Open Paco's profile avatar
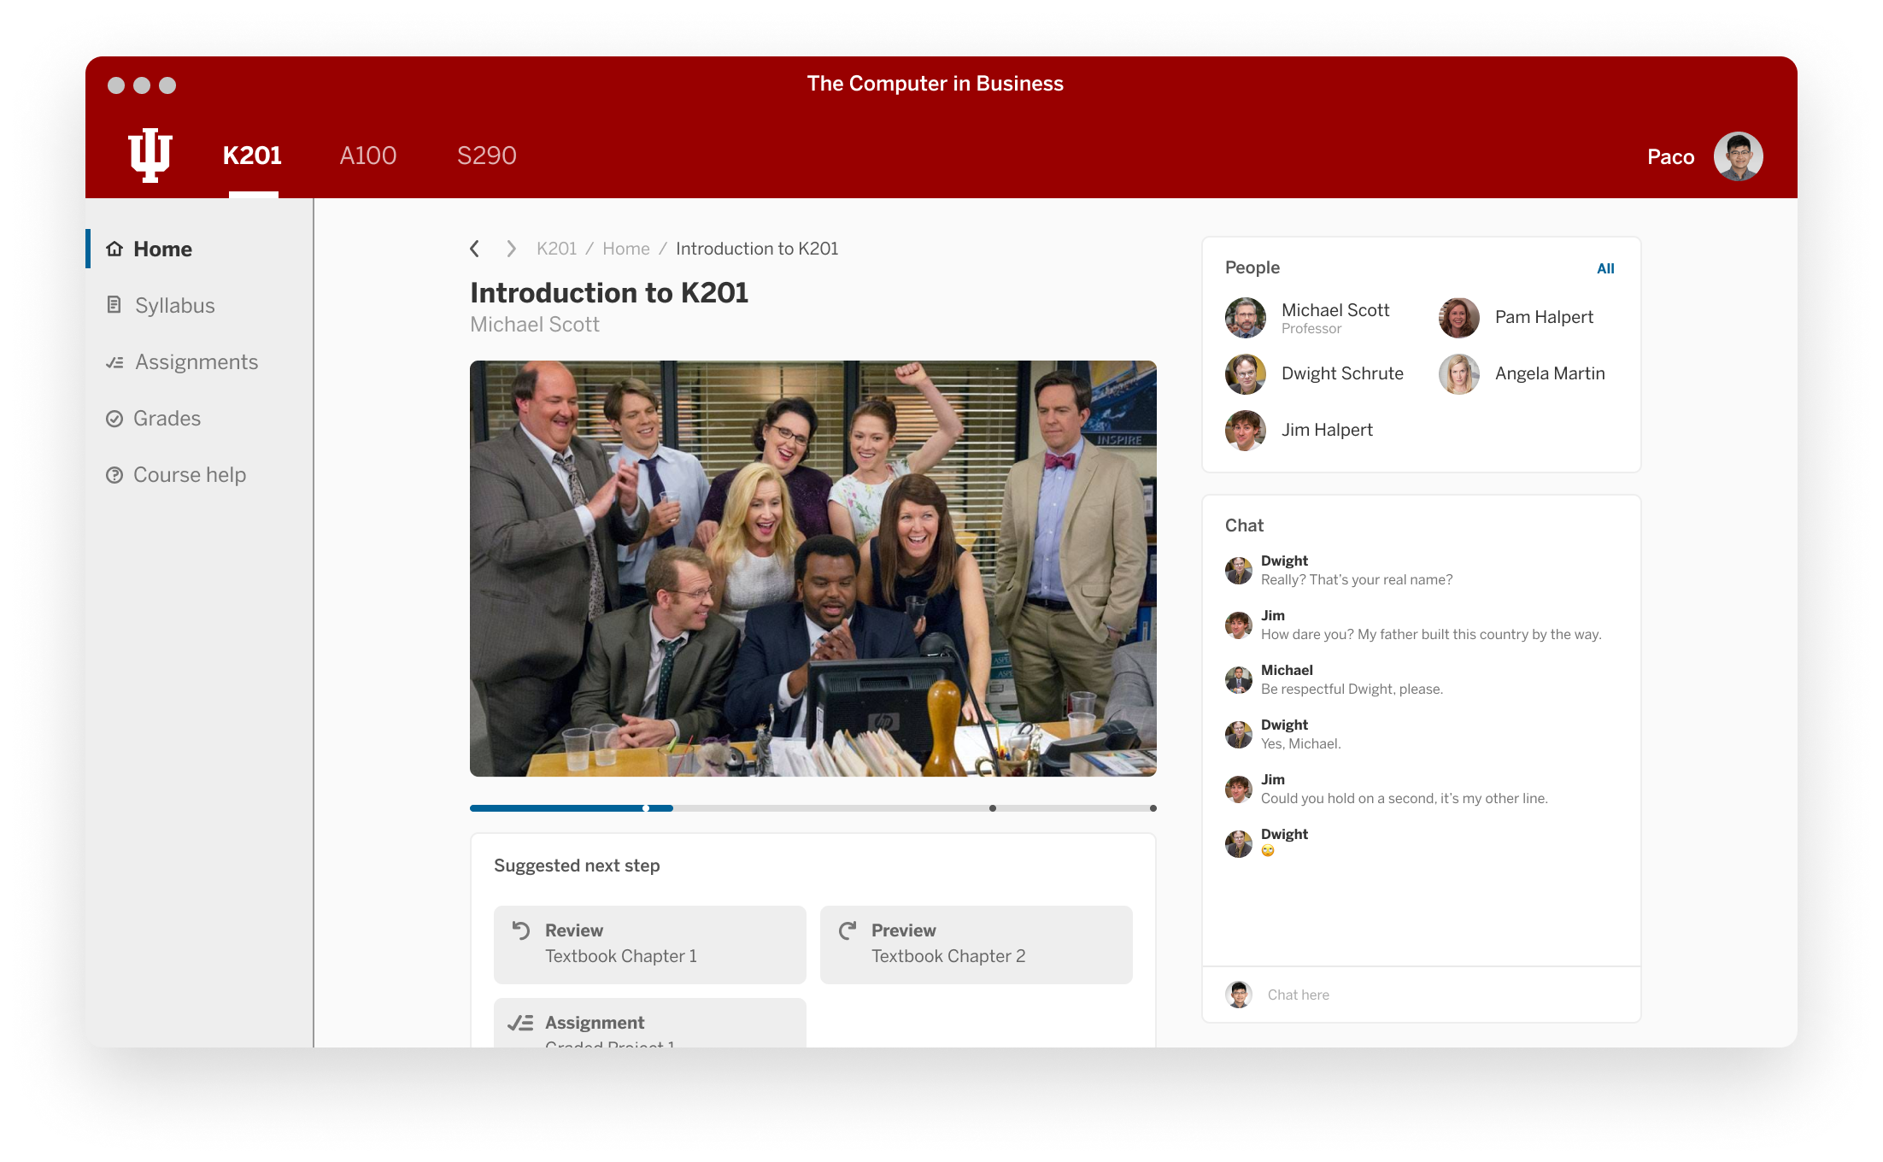The width and height of the screenshot is (1883, 1162). click(x=1738, y=156)
